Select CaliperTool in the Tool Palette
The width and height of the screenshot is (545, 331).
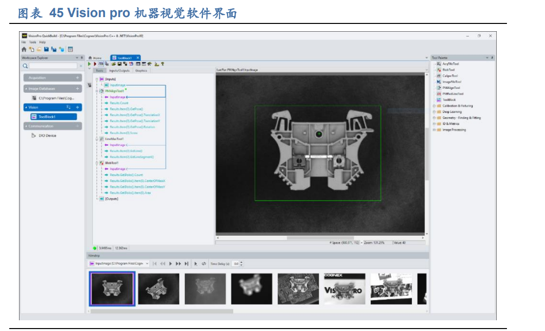[450, 76]
